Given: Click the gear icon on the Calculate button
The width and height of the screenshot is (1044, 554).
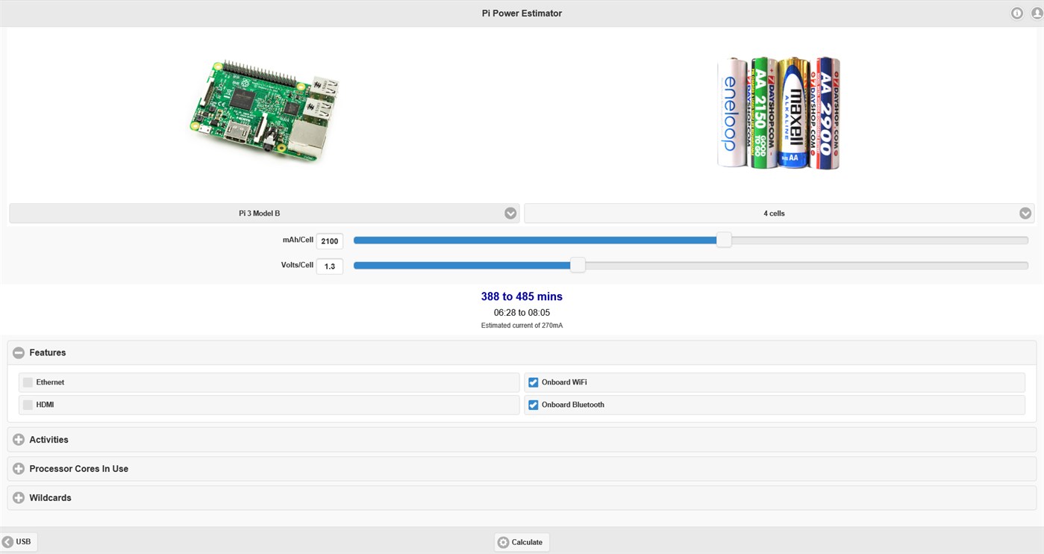Looking at the screenshot, I should tap(503, 542).
